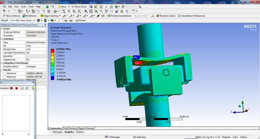Toggle Wireframe display mode
This screenshot has height=139, width=260.
pyautogui.click(x=29, y=16)
